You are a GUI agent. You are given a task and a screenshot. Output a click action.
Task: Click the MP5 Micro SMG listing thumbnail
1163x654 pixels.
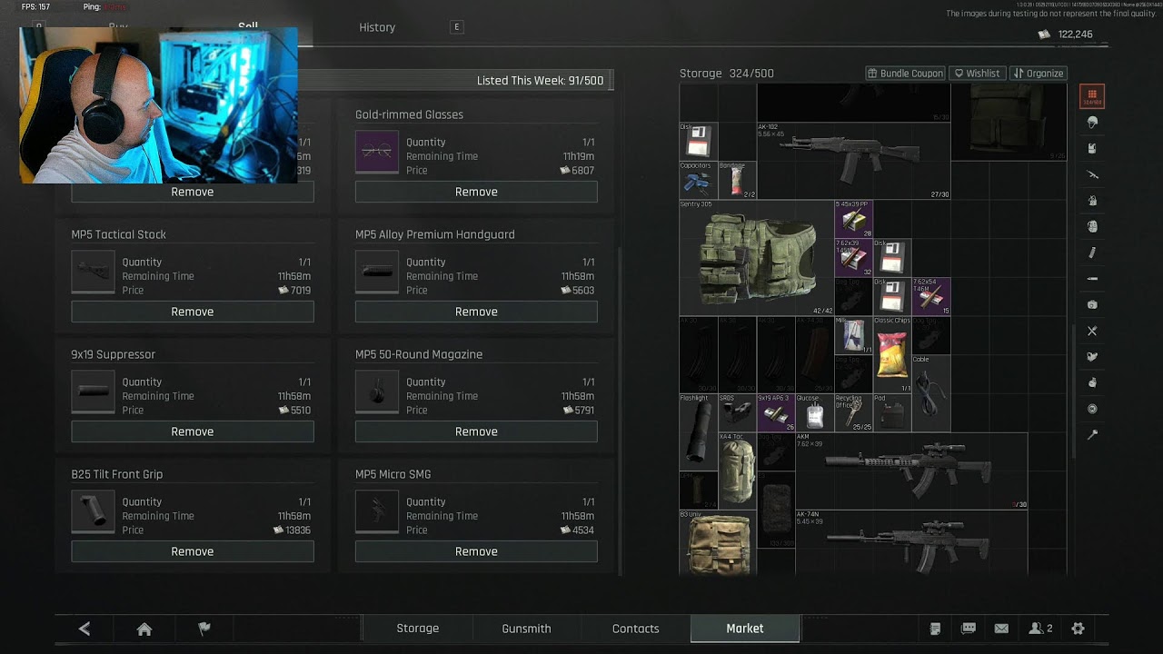[377, 512]
